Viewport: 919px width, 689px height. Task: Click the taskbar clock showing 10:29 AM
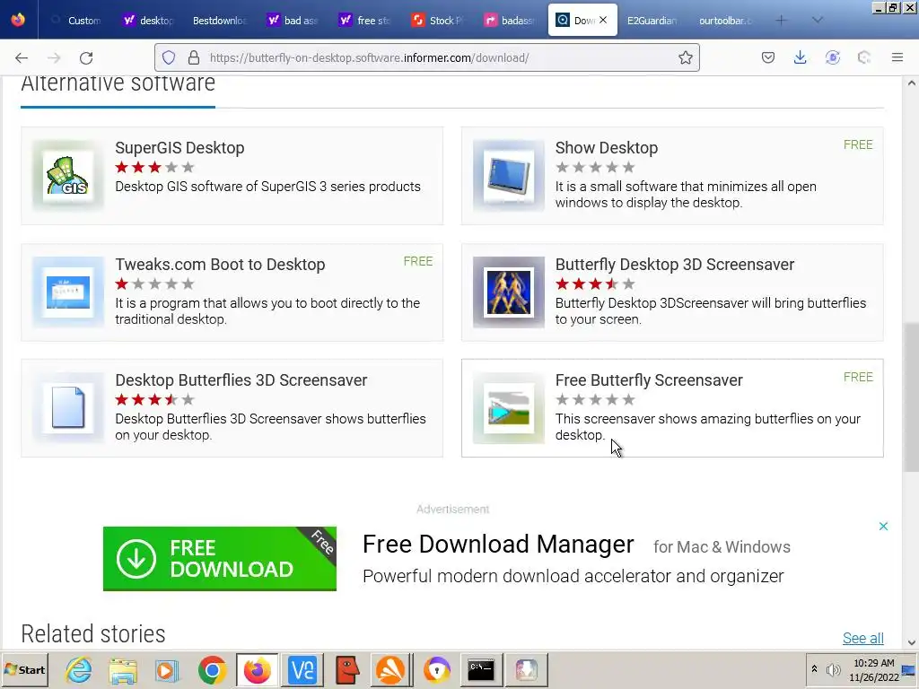click(x=874, y=669)
